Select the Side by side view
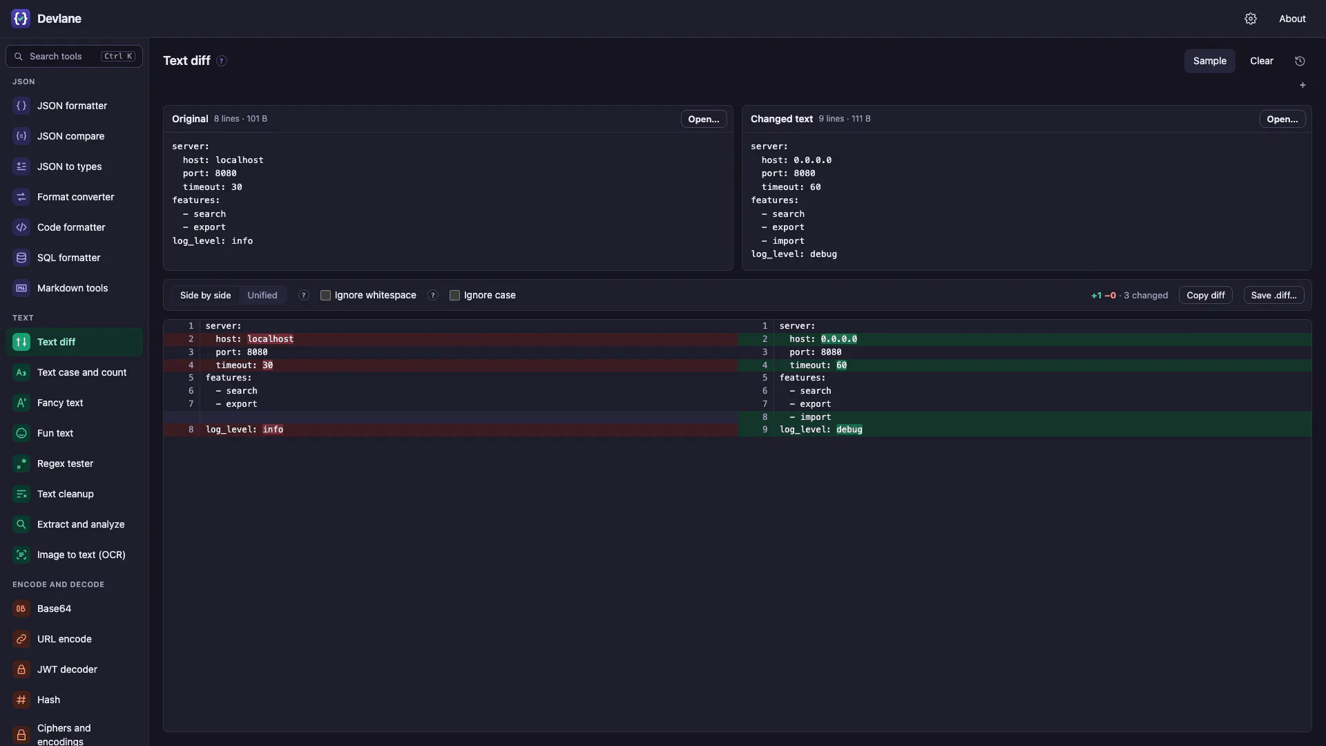 205,295
